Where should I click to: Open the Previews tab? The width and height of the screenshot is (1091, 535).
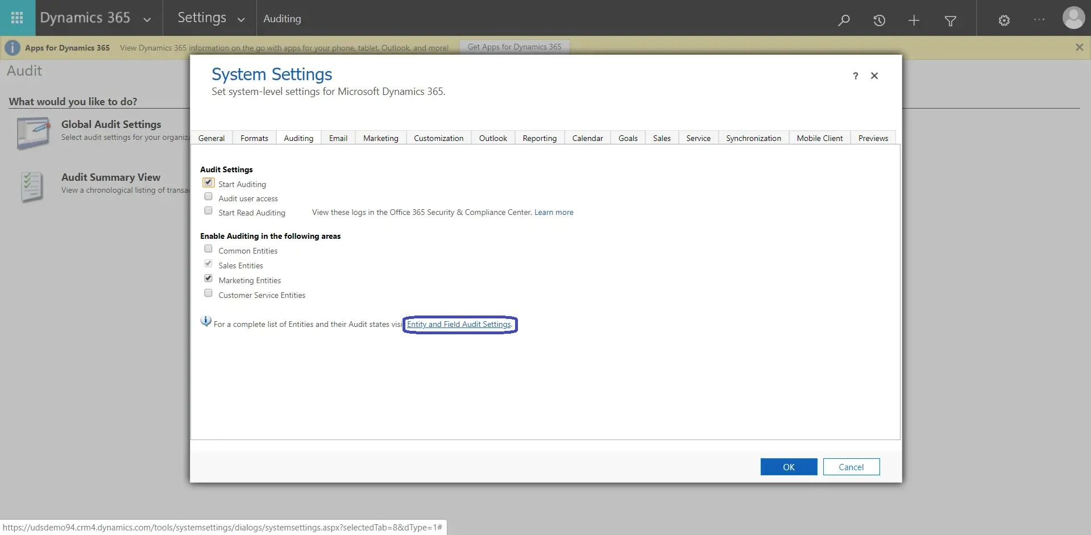click(x=873, y=138)
